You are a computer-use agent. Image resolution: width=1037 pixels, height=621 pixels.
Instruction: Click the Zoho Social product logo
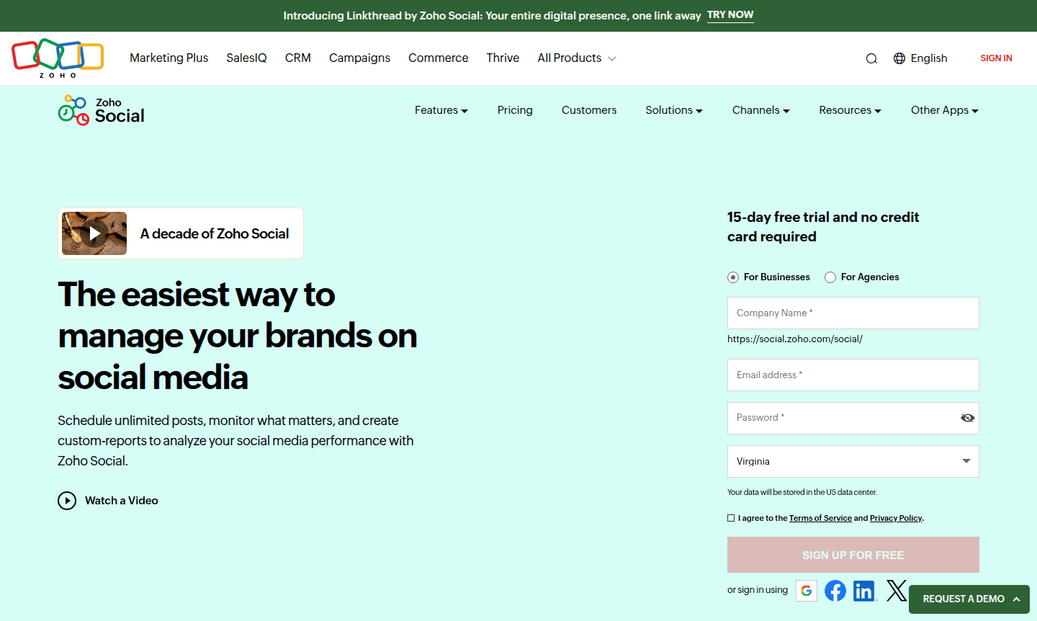pyautogui.click(x=101, y=110)
